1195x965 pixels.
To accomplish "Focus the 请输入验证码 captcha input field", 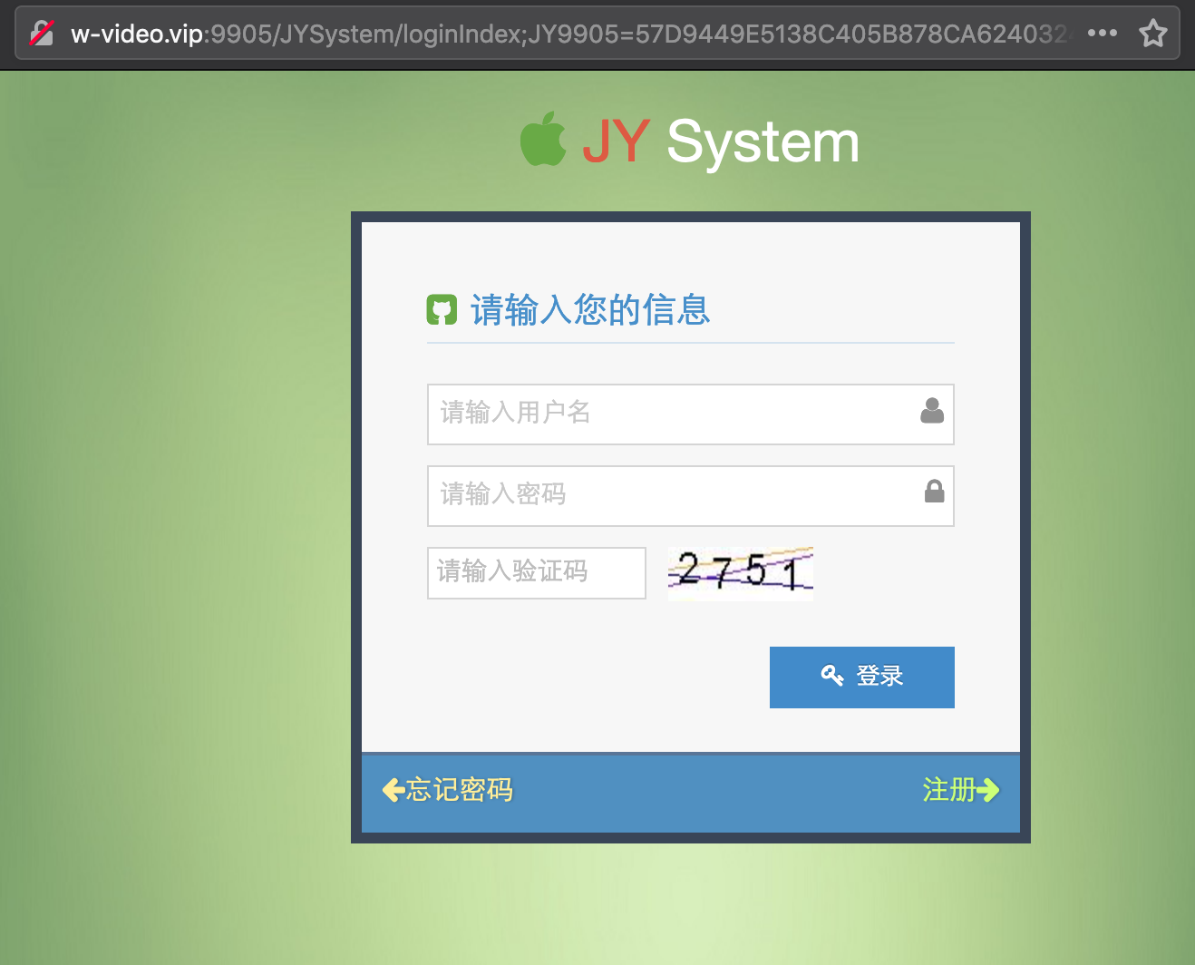I will pos(536,573).
